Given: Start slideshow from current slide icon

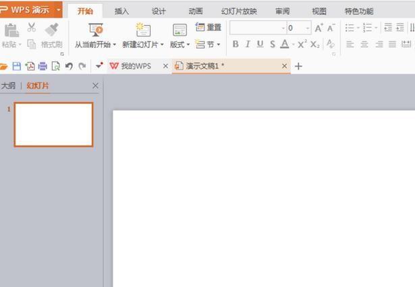Looking at the screenshot, I should pyautogui.click(x=96, y=30).
